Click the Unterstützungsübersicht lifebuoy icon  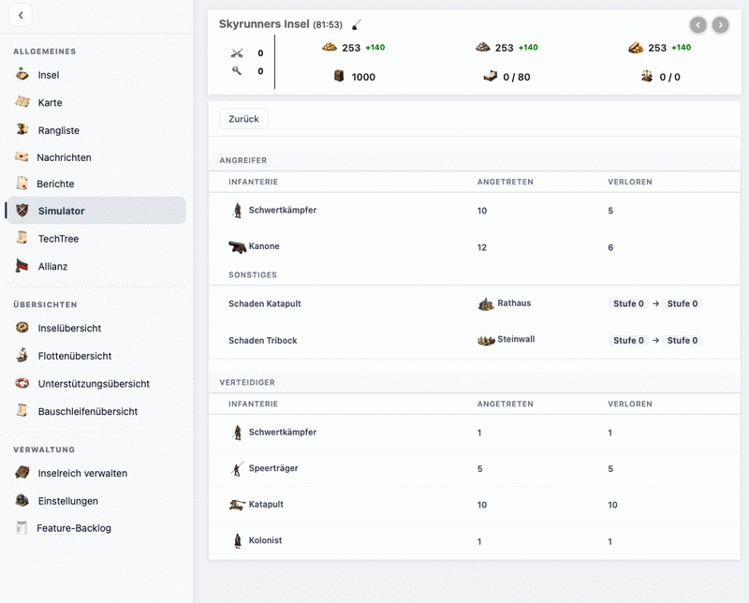(22, 383)
